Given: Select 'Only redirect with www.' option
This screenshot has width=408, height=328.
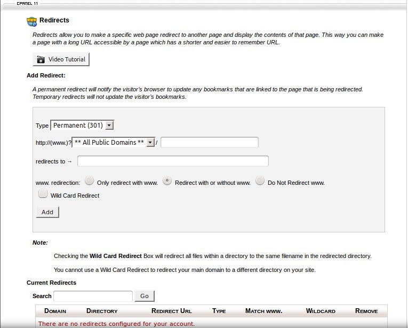Looking at the screenshot, I should (x=90, y=181).
